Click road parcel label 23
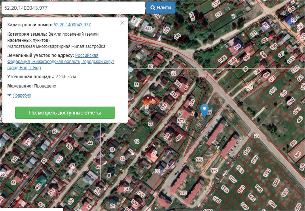Image resolution: width=305 pixels, height=211 pixels. (256, 136)
